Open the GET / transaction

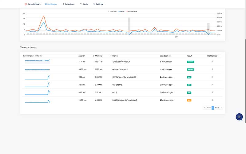pyautogui.click(x=114, y=92)
